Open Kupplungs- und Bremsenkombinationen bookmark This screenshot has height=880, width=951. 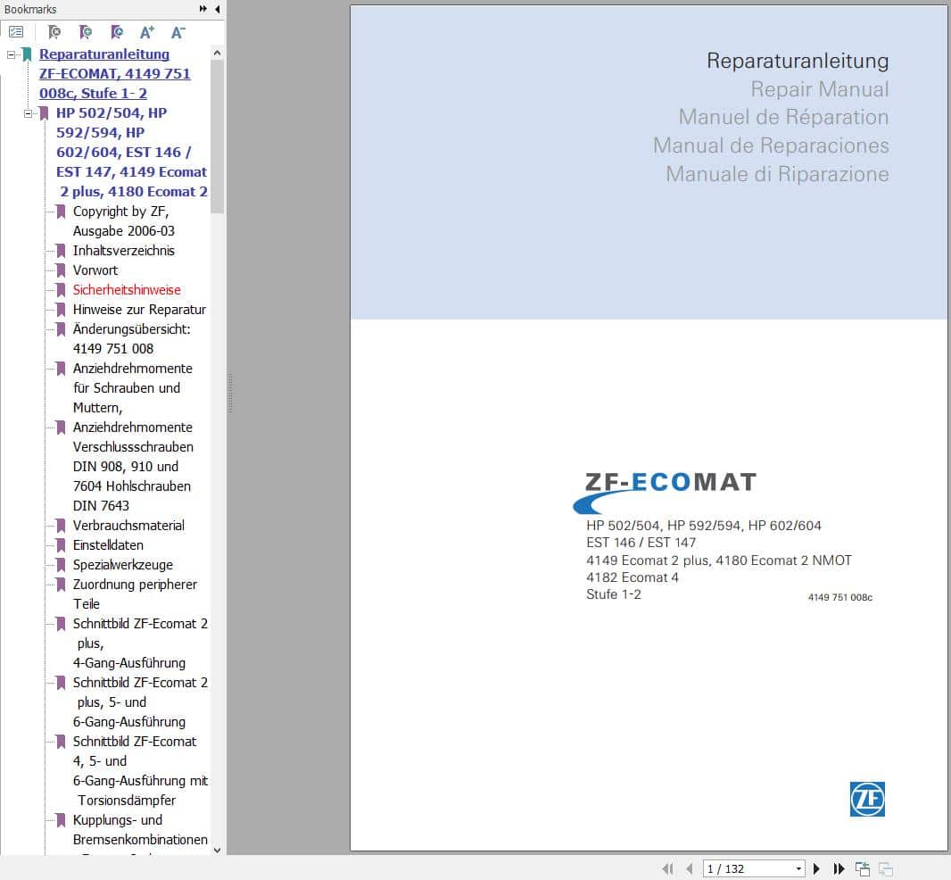pos(140,830)
